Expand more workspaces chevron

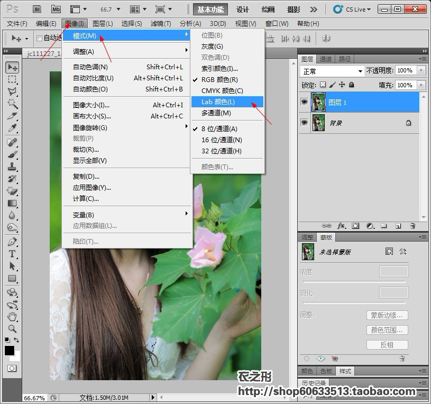point(314,10)
